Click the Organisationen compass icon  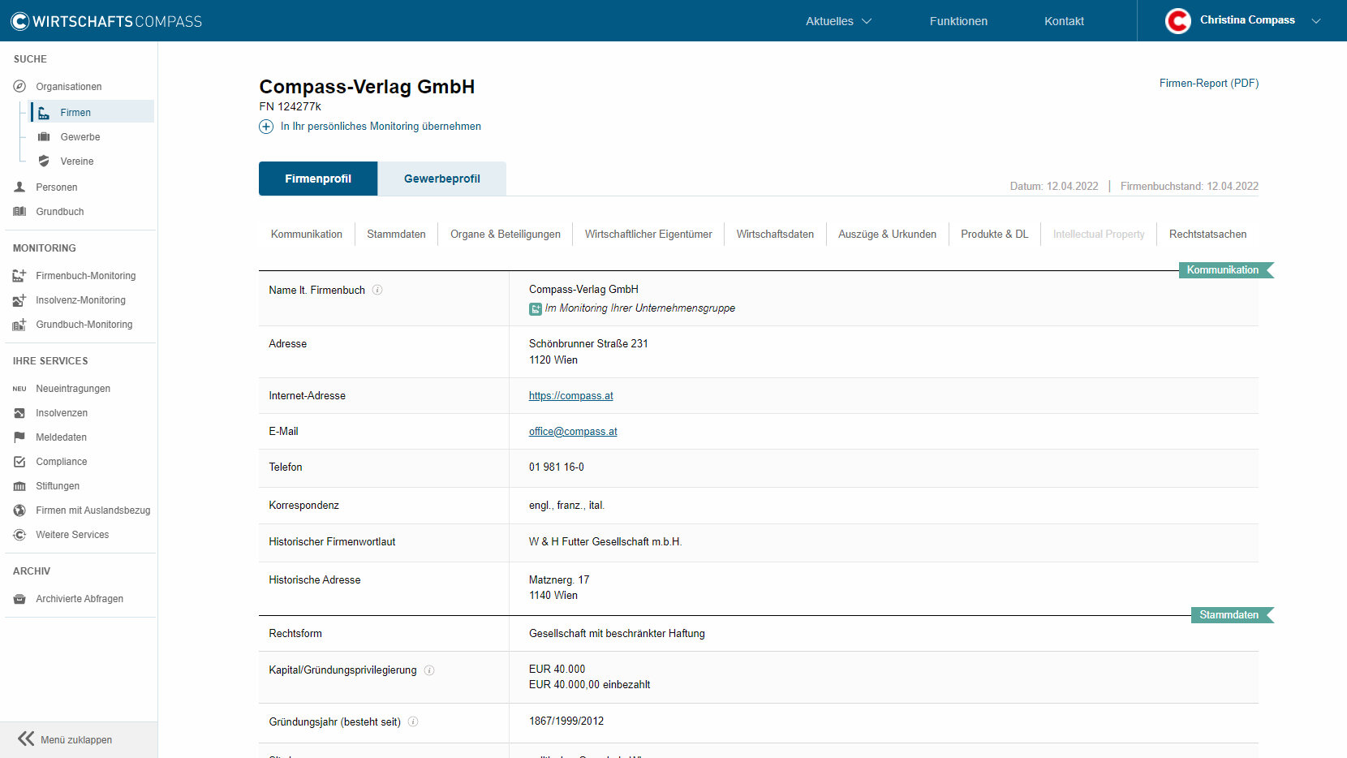pos(19,86)
